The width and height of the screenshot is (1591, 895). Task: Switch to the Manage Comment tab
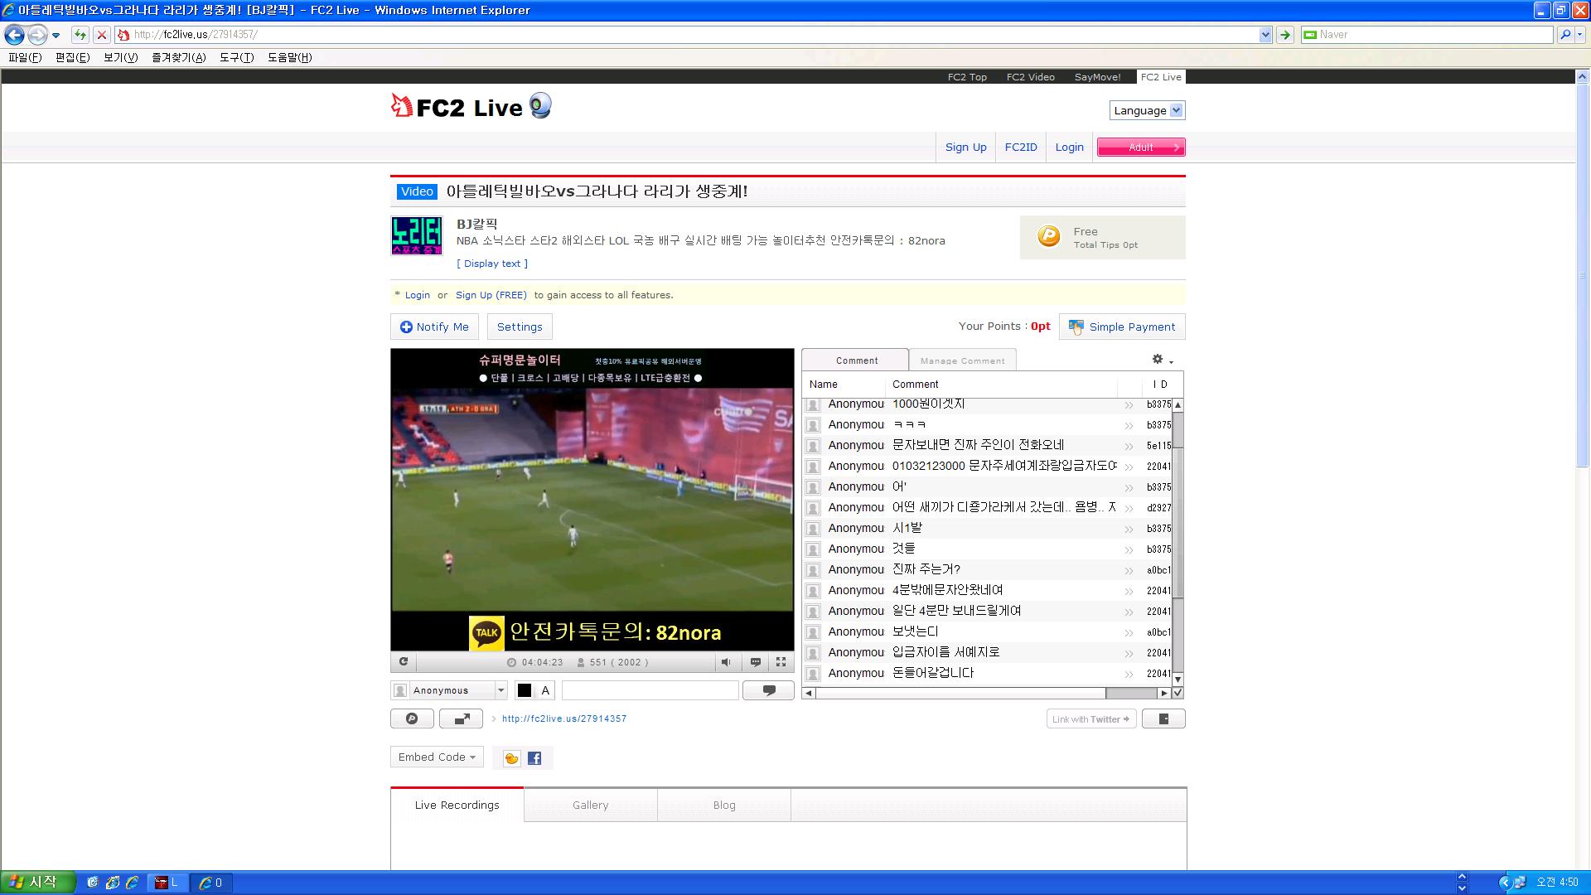pyautogui.click(x=962, y=360)
